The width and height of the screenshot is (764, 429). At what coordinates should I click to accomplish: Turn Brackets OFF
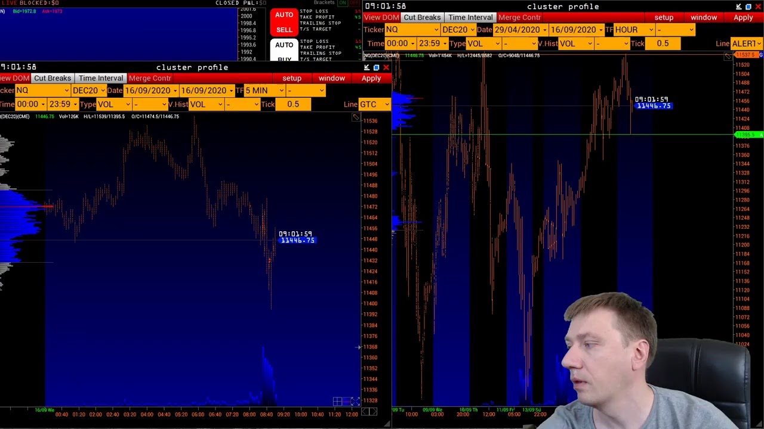354,2
